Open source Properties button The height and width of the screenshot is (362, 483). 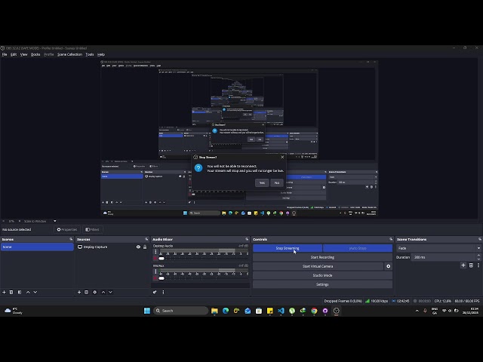(x=67, y=229)
